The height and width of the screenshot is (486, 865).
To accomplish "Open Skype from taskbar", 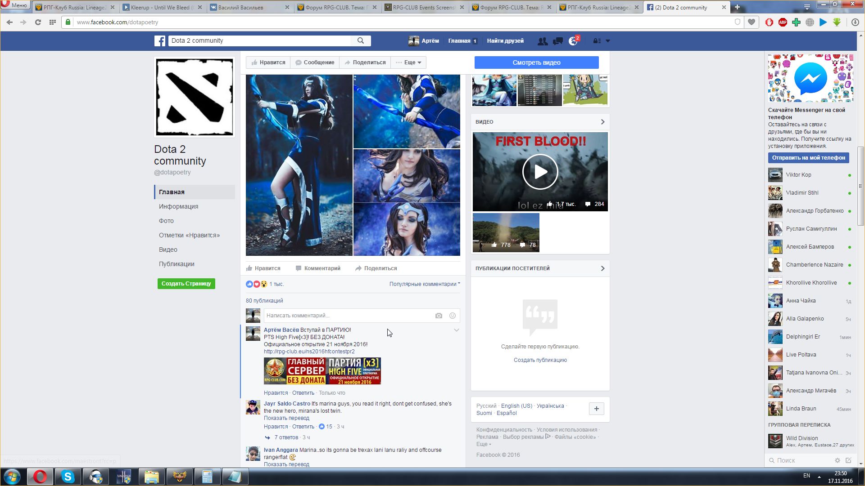I will tap(68, 477).
